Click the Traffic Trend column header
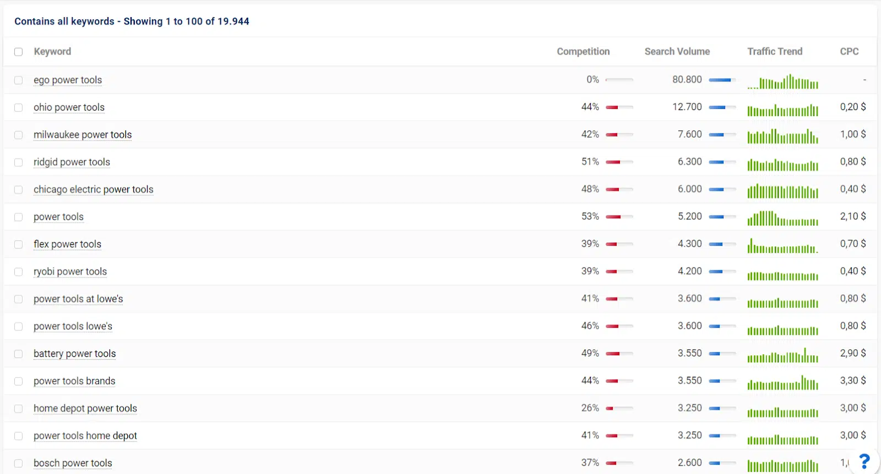Image resolution: width=881 pixels, height=474 pixels. click(x=774, y=52)
